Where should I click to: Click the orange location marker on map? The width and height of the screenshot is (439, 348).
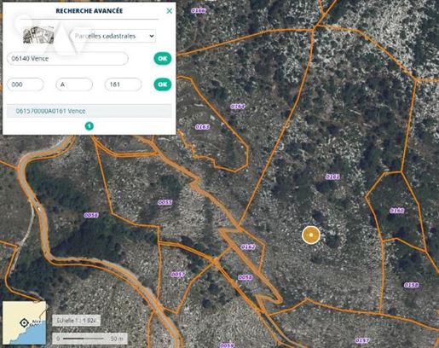311,235
